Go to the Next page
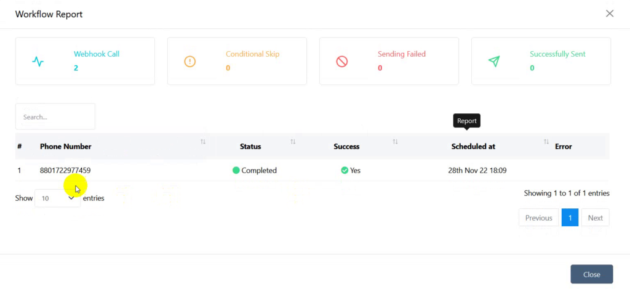 (595, 218)
